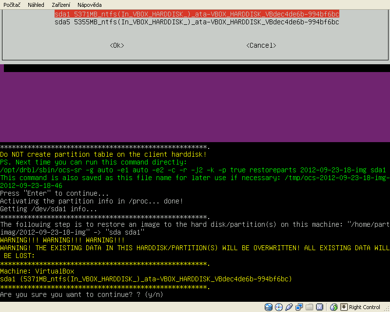Click the ocs-sr restoreparts command line text
This screenshot has width=390, height=312.
(x=193, y=170)
